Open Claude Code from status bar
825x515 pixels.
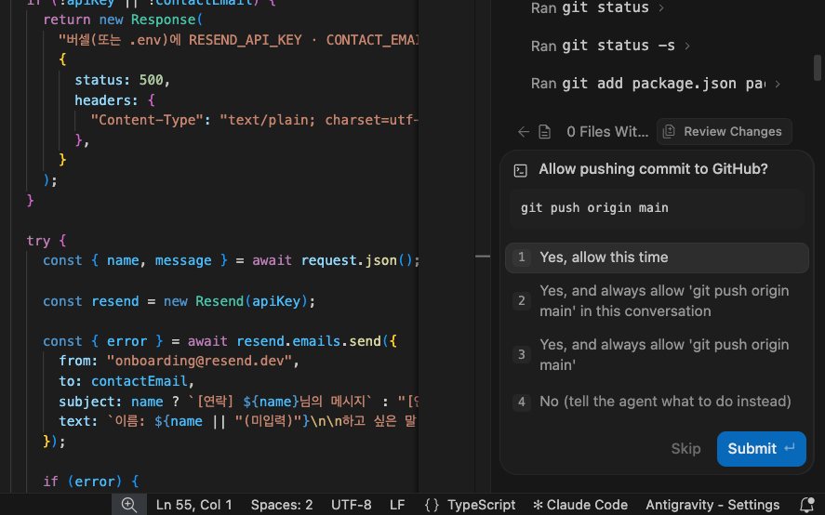580,505
